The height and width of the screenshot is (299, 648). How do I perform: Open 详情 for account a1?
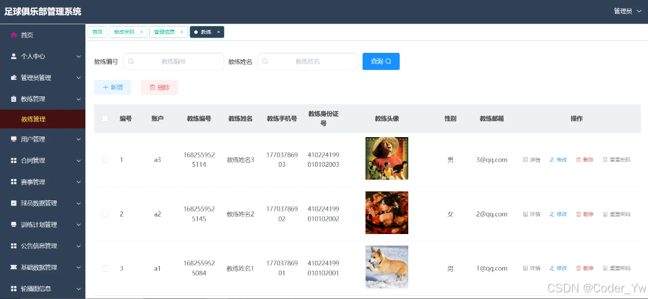[532, 269]
